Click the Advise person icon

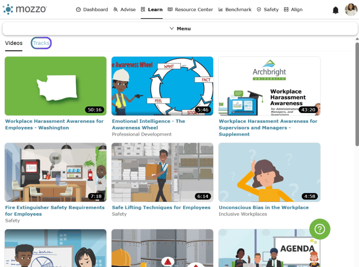point(116,10)
